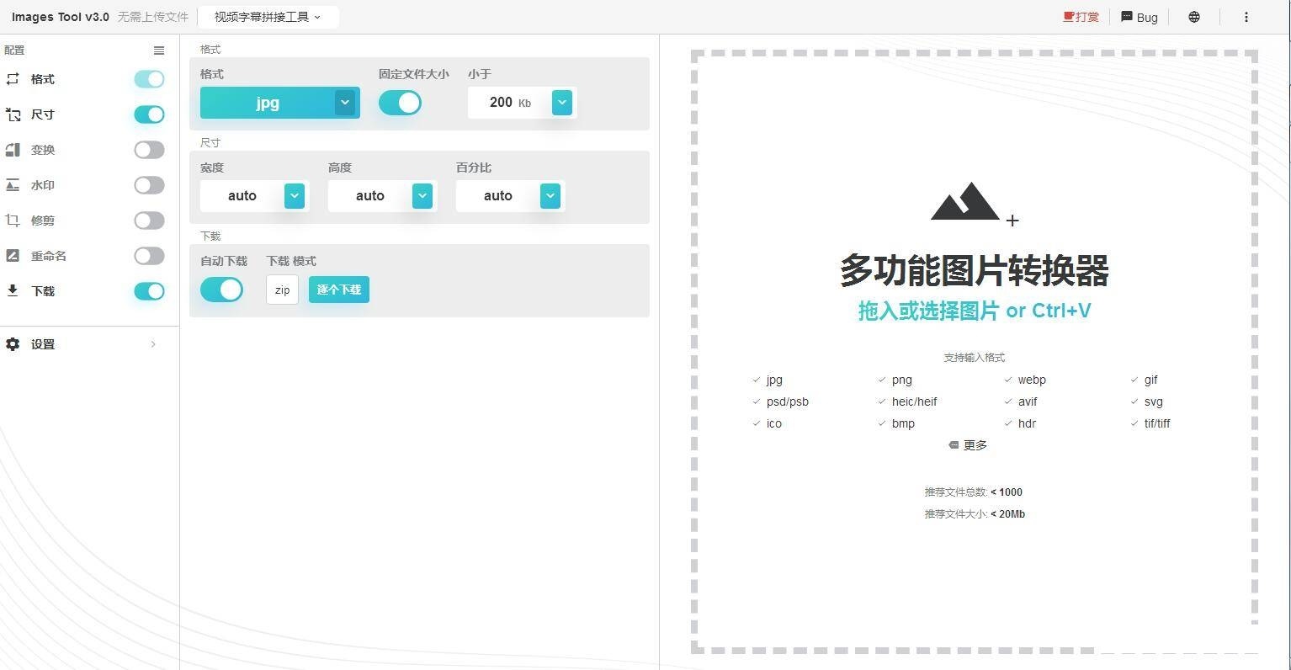Image resolution: width=1291 pixels, height=670 pixels.
Task: Enable the 变换 toggle switch
Action: (x=149, y=150)
